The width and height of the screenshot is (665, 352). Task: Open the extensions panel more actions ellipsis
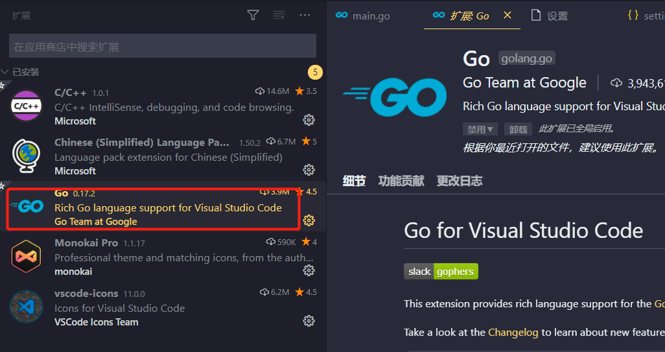(x=305, y=16)
